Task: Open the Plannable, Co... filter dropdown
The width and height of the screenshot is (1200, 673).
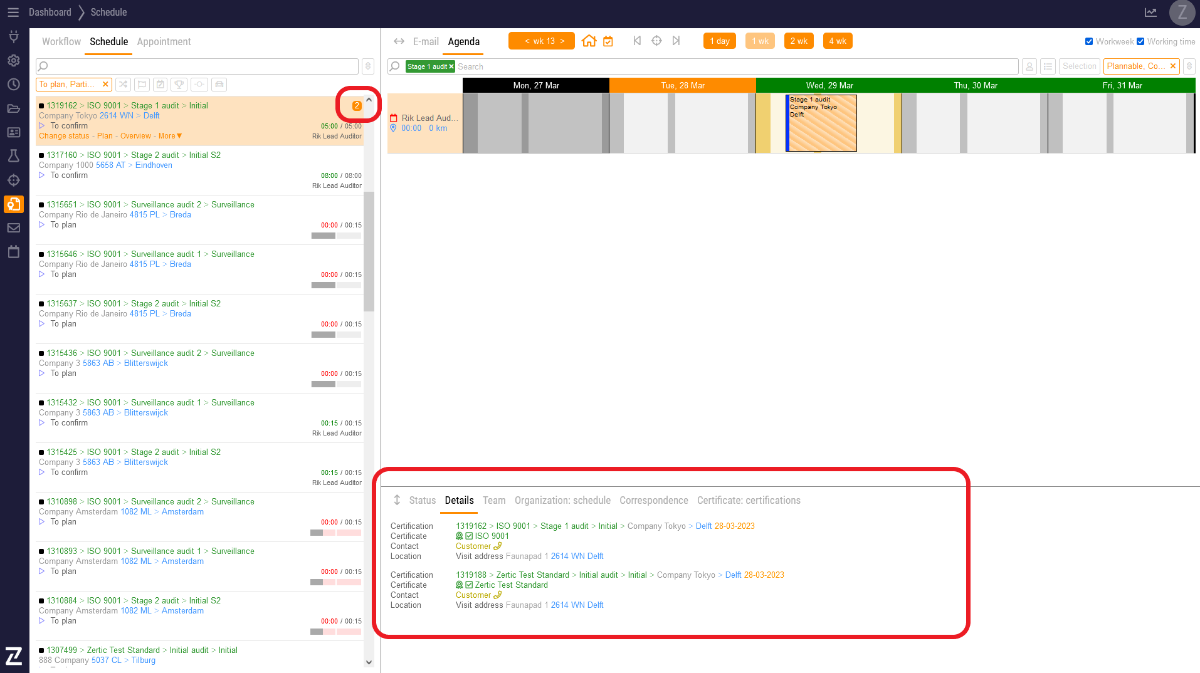Action: 1135,66
